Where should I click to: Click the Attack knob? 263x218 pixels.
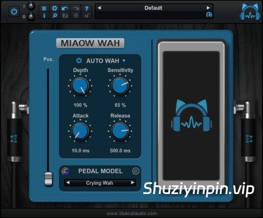(80, 132)
